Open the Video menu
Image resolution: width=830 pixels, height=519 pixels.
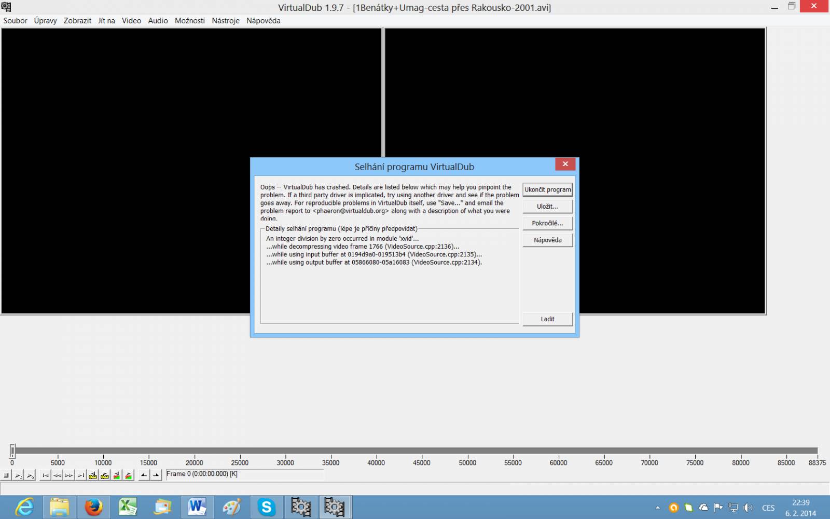131,21
